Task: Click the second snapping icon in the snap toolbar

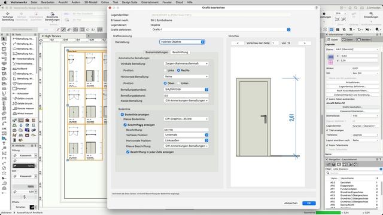Action: point(63,29)
